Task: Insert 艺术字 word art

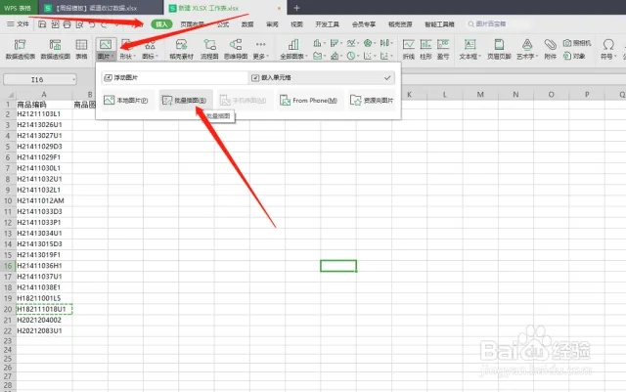Action: point(526,48)
